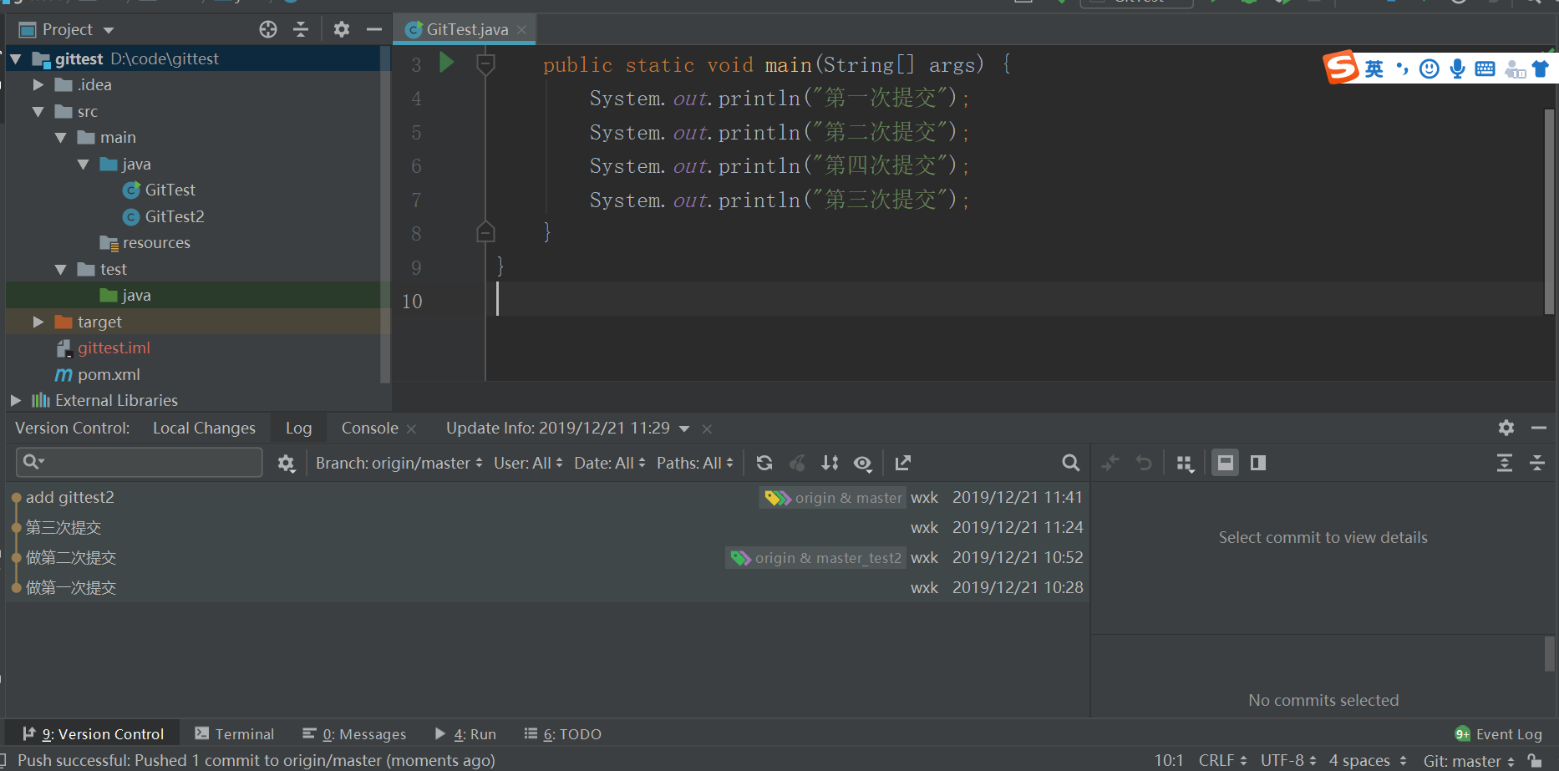Open the Update Info 2019/12/21 11:29 tab

558,428
